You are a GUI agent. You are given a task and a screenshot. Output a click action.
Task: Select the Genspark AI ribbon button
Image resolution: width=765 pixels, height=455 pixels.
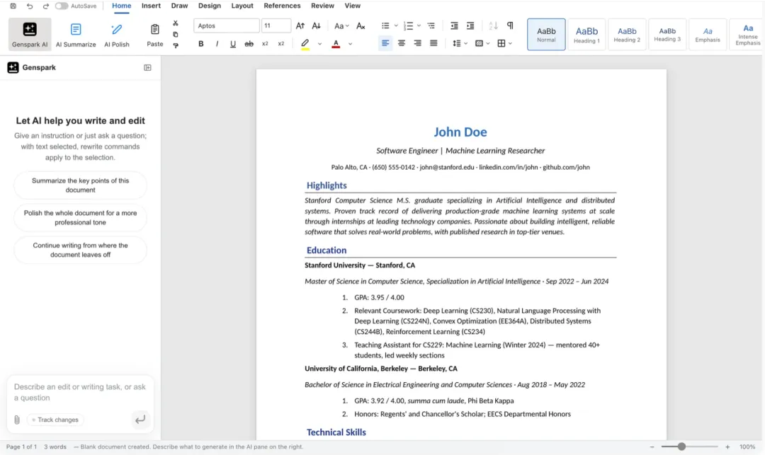[30, 35]
